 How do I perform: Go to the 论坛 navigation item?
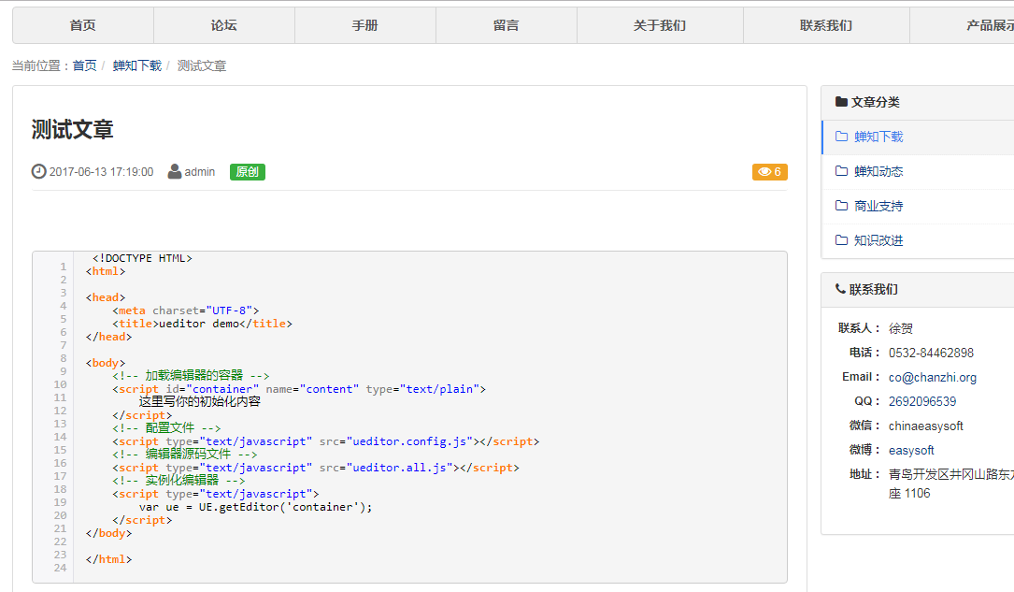(224, 25)
